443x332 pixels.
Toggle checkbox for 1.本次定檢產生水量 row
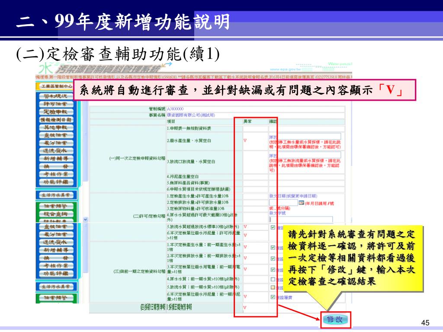point(273,247)
